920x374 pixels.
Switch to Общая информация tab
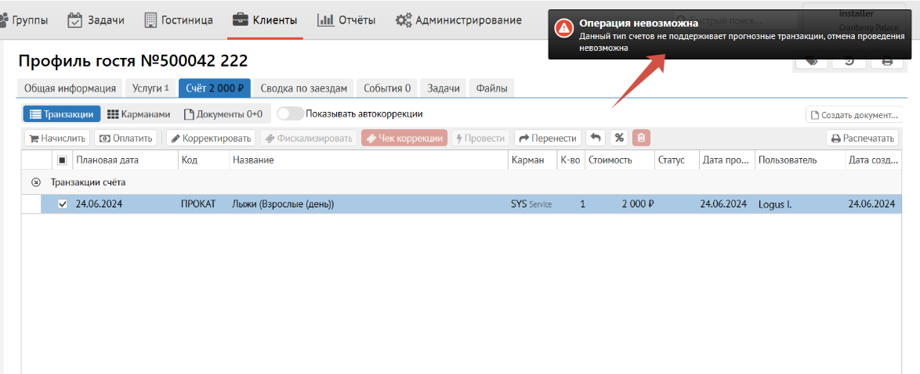[70, 88]
